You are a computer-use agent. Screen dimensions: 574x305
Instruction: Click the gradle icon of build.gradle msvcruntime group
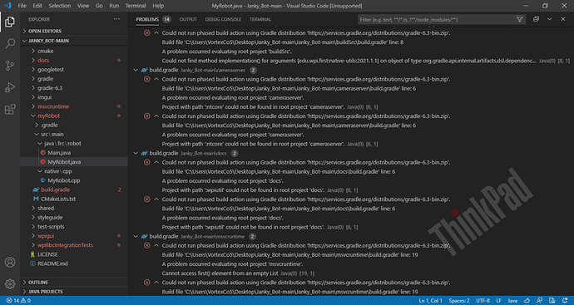click(x=145, y=236)
